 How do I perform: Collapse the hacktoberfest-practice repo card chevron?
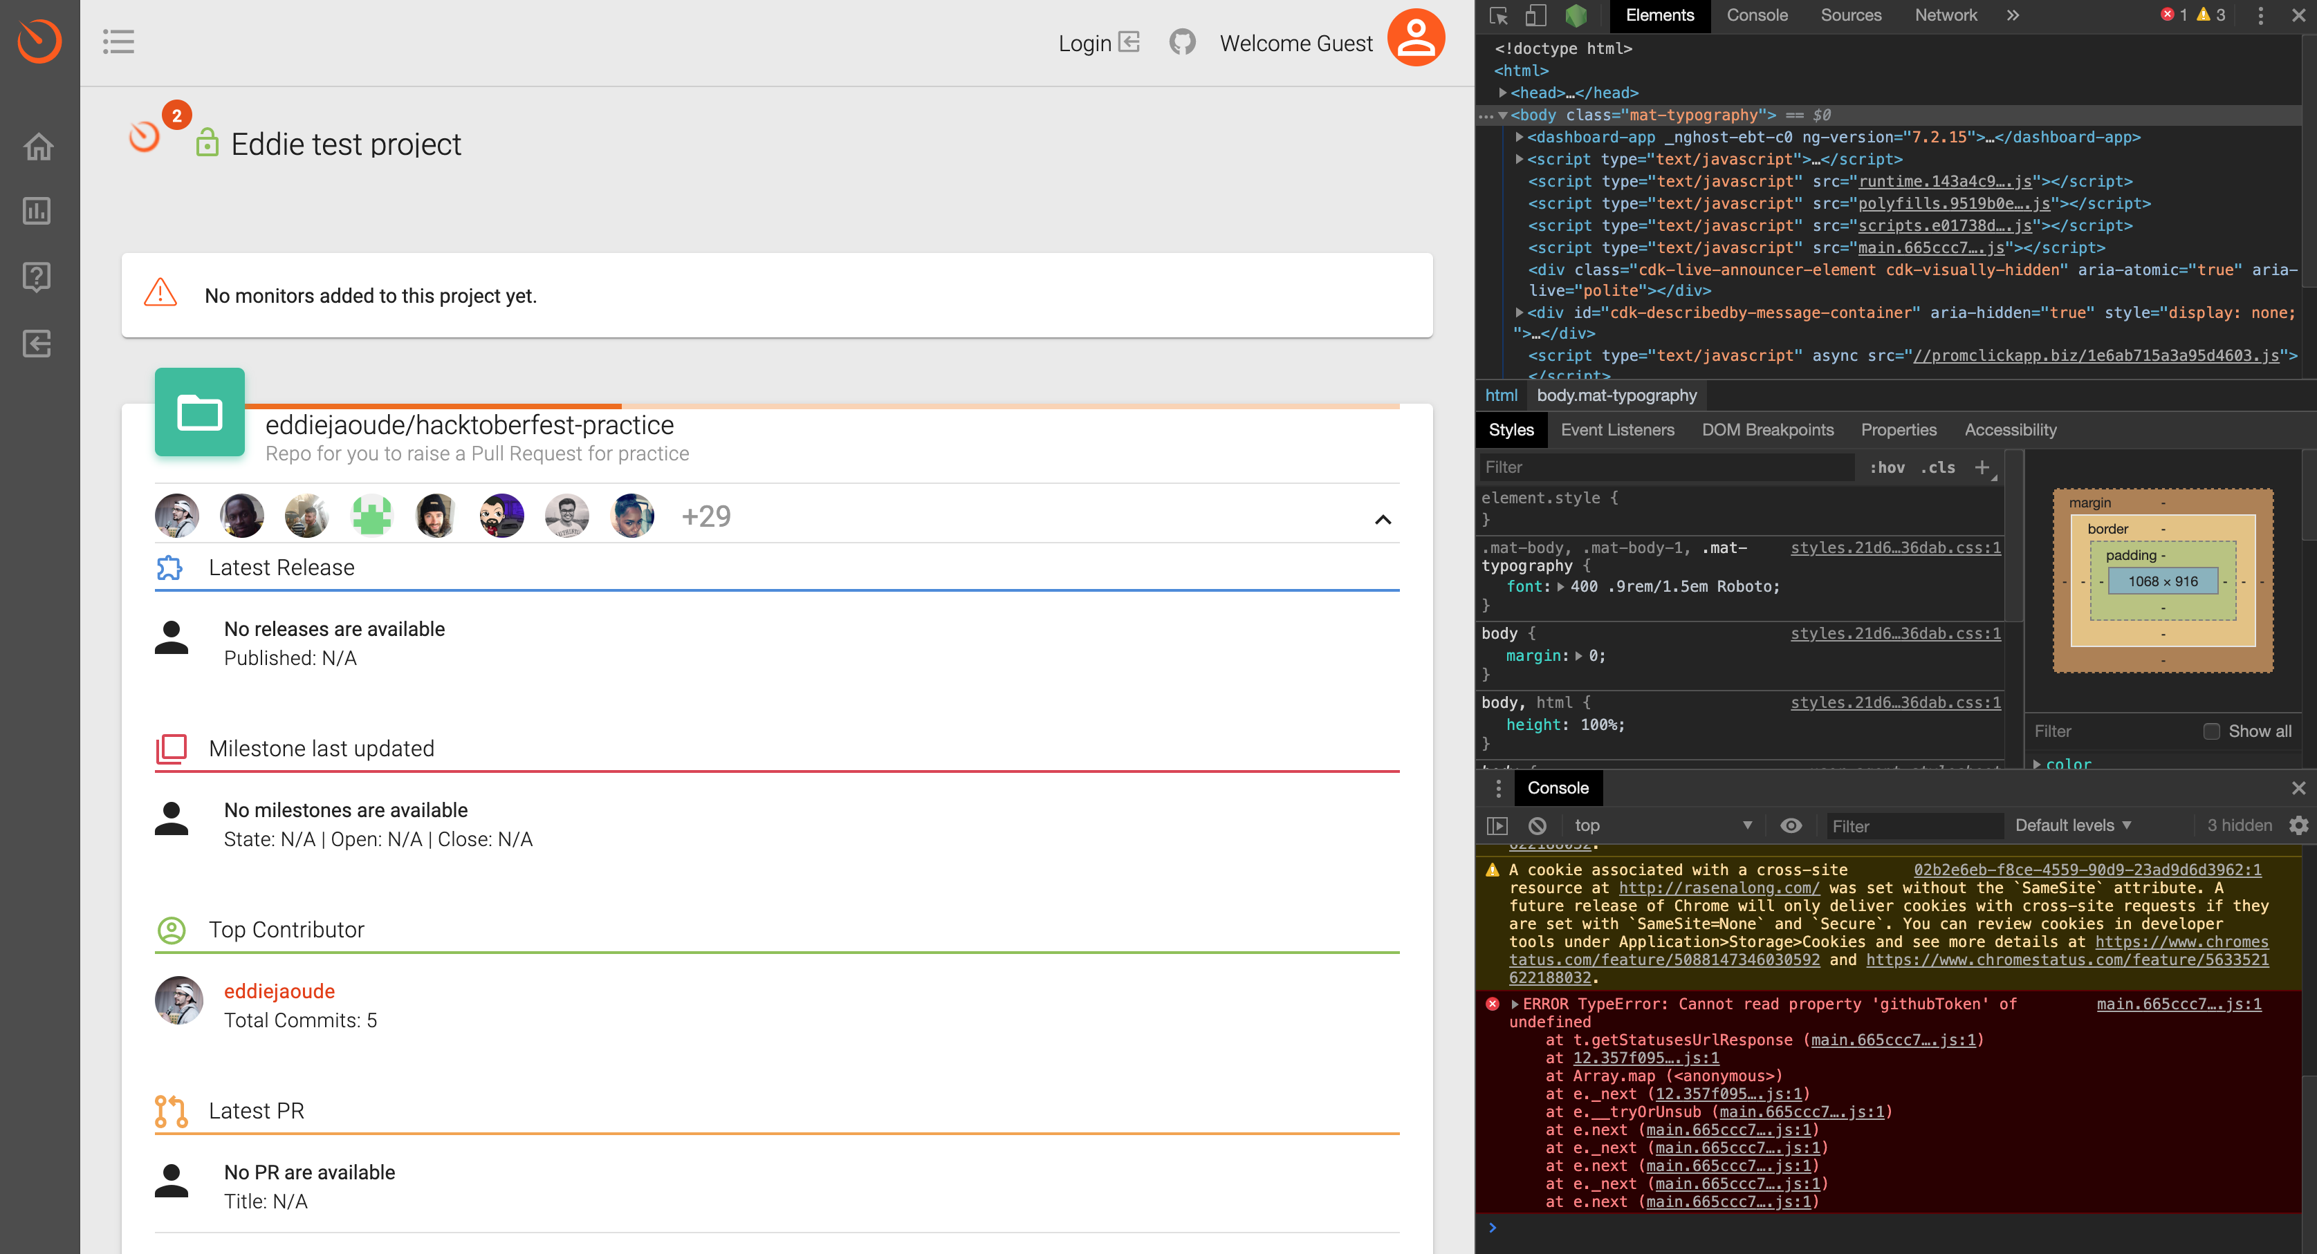point(1382,520)
